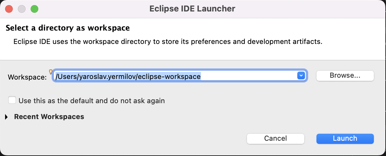Click the 'Workspace:' field label
The height and width of the screenshot is (156, 386).
point(27,77)
